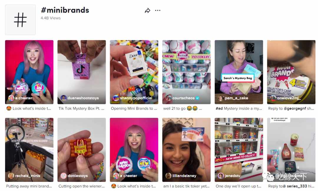Click courtschaos verified badge

tap(197, 98)
